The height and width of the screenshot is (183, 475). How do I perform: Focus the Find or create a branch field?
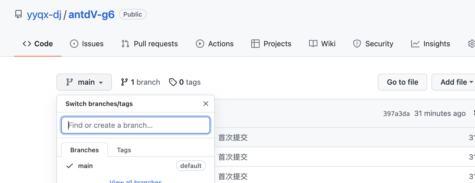point(136,125)
